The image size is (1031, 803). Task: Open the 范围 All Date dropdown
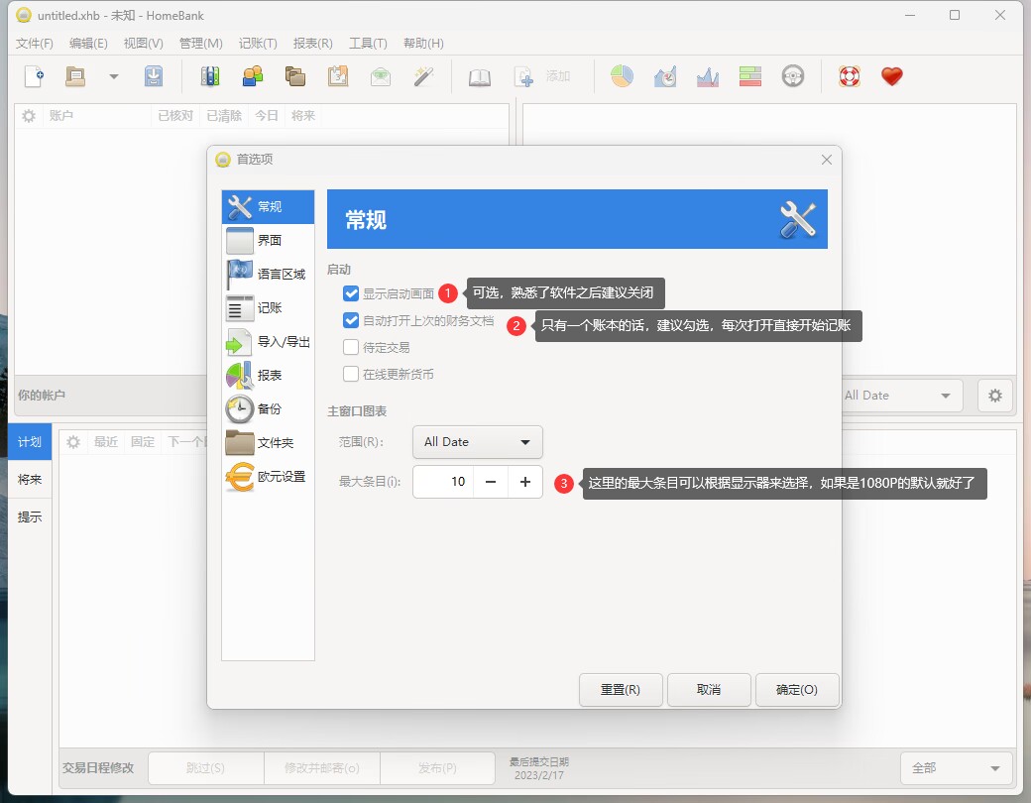pyautogui.click(x=477, y=442)
